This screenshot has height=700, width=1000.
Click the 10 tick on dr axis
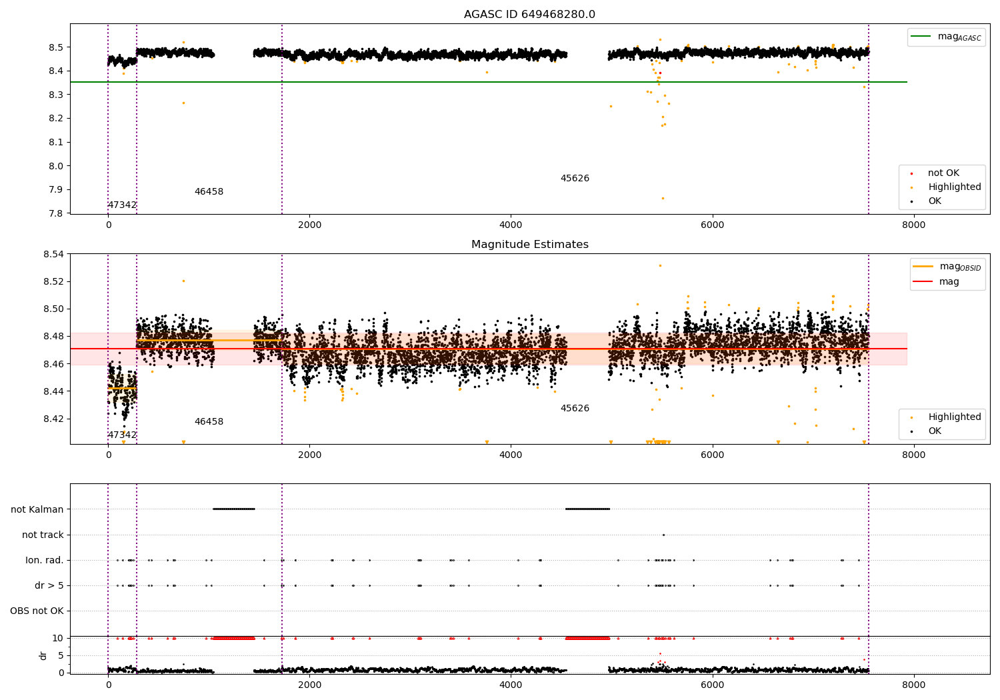(x=58, y=639)
